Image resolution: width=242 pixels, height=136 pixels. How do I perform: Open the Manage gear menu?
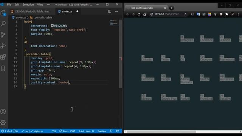(x=3, y=122)
